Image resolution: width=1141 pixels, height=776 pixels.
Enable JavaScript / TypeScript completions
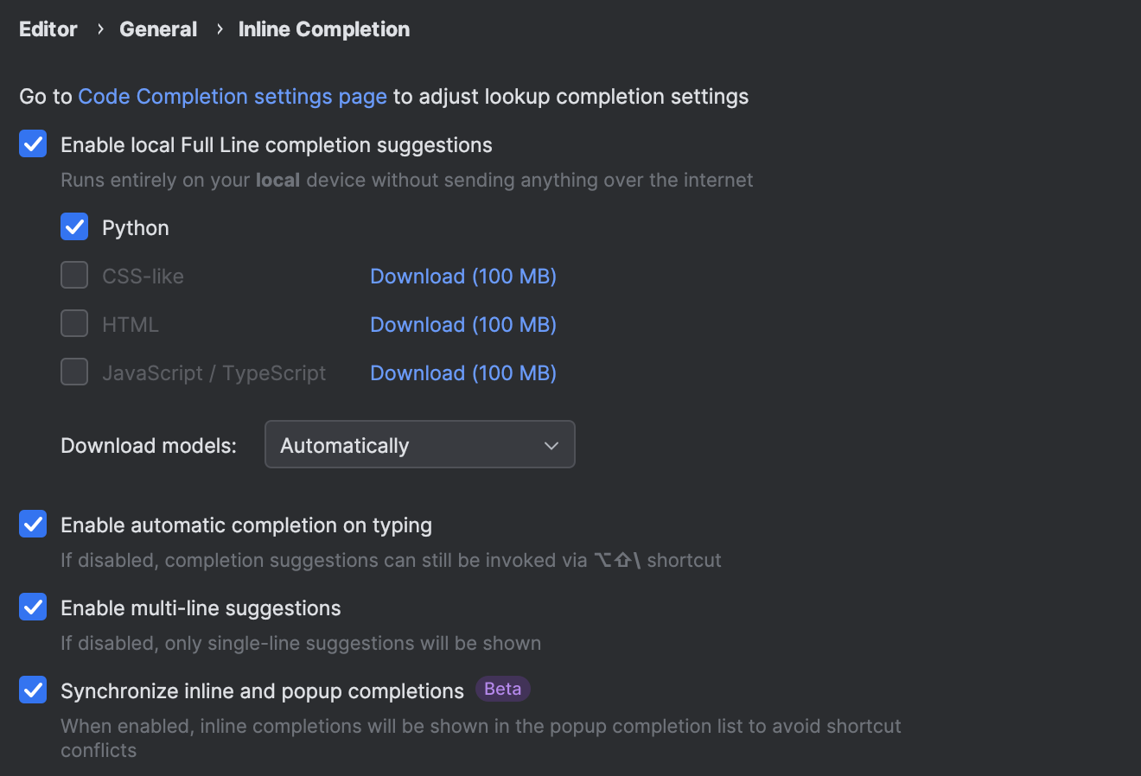pyautogui.click(x=74, y=372)
